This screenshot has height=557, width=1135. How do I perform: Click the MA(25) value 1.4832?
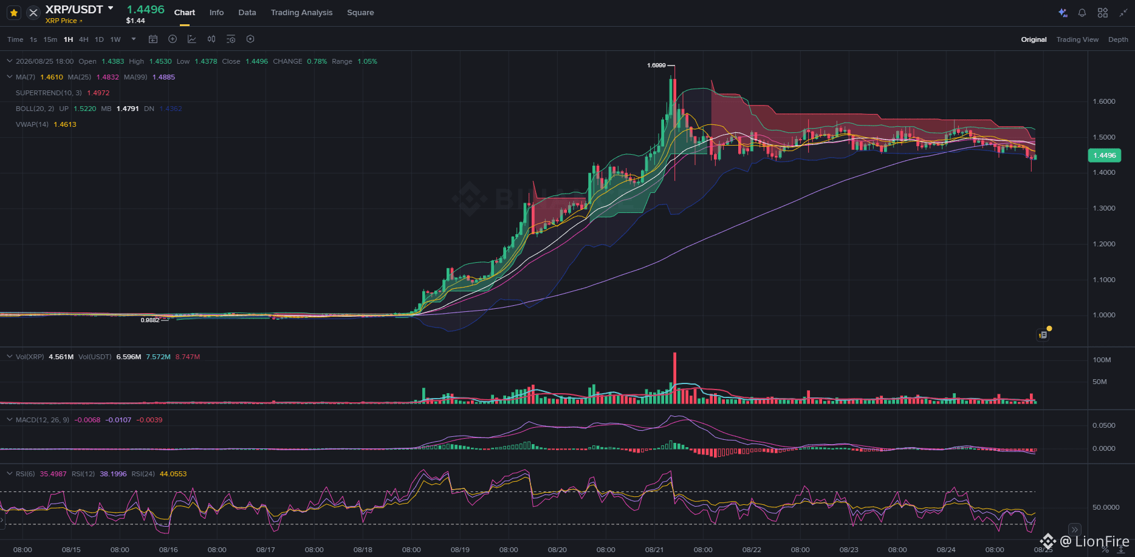click(108, 77)
